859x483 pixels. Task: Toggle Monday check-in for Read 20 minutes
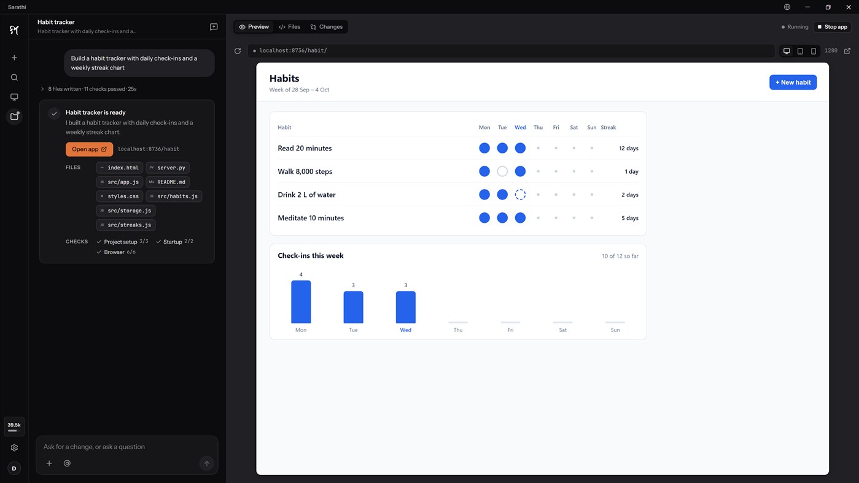pyautogui.click(x=484, y=148)
